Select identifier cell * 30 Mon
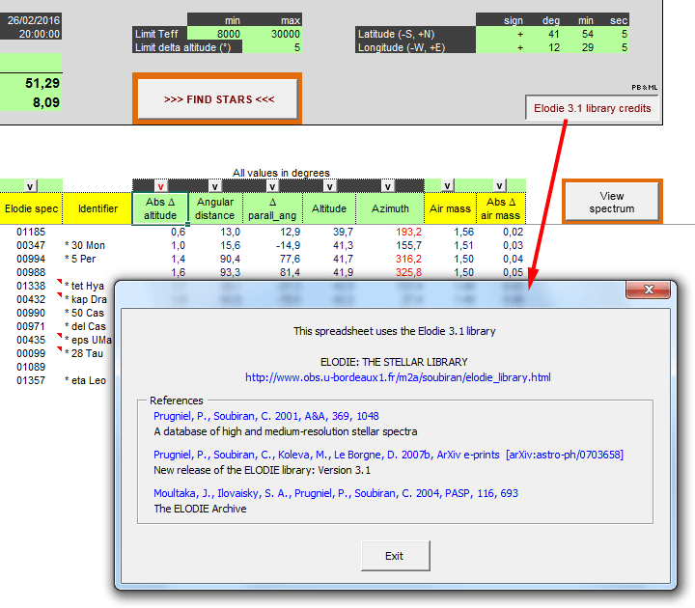This screenshot has width=695, height=608. coord(97,245)
